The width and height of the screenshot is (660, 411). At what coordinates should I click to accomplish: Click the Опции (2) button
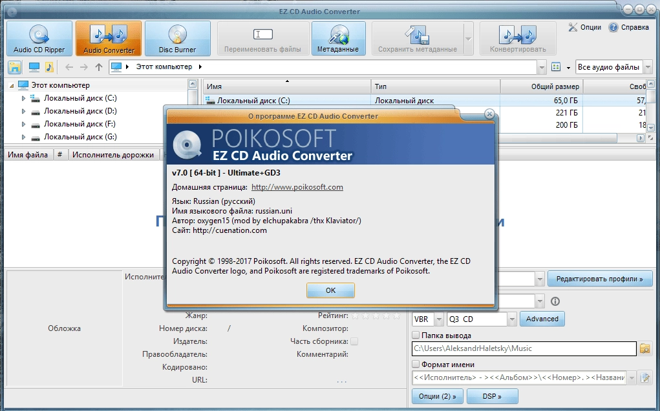(438, 396)
